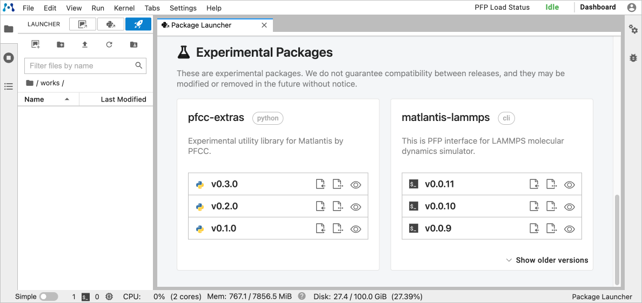Open the File menu

coord(28,8)
